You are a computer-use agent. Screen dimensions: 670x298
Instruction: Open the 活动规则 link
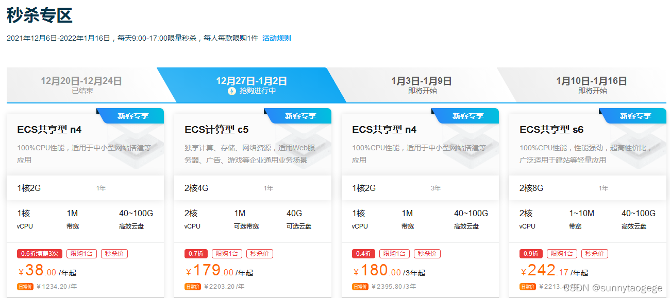pyautogui.click(x=277, y=38)
